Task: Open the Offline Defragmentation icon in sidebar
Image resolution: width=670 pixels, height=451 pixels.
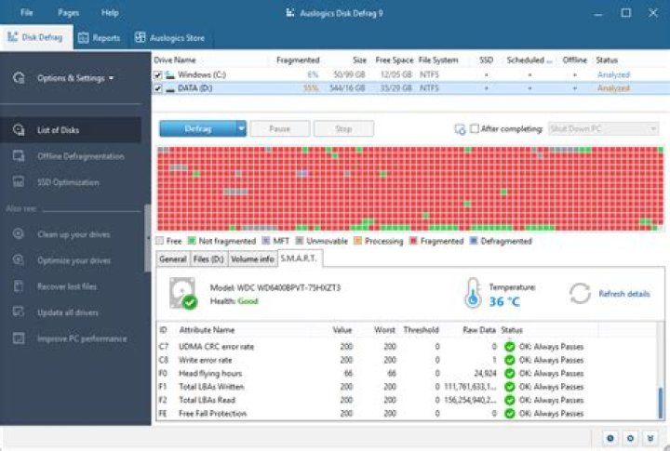Action: (x=19, y=156)
